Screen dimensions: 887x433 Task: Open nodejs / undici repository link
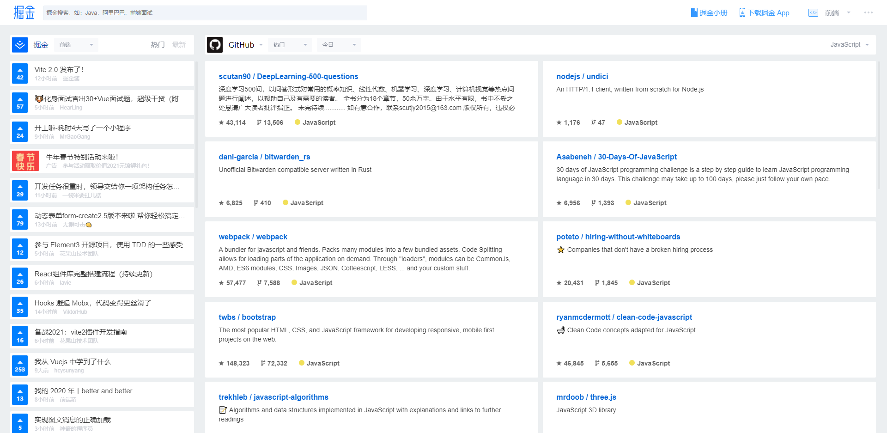tap(582, 77)
